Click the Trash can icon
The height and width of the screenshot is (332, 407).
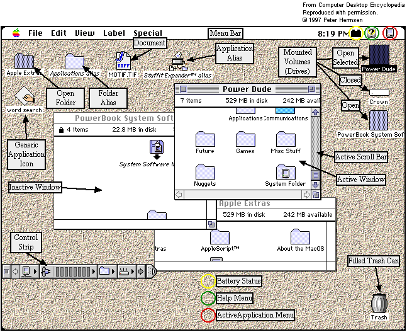coord(379,302)
